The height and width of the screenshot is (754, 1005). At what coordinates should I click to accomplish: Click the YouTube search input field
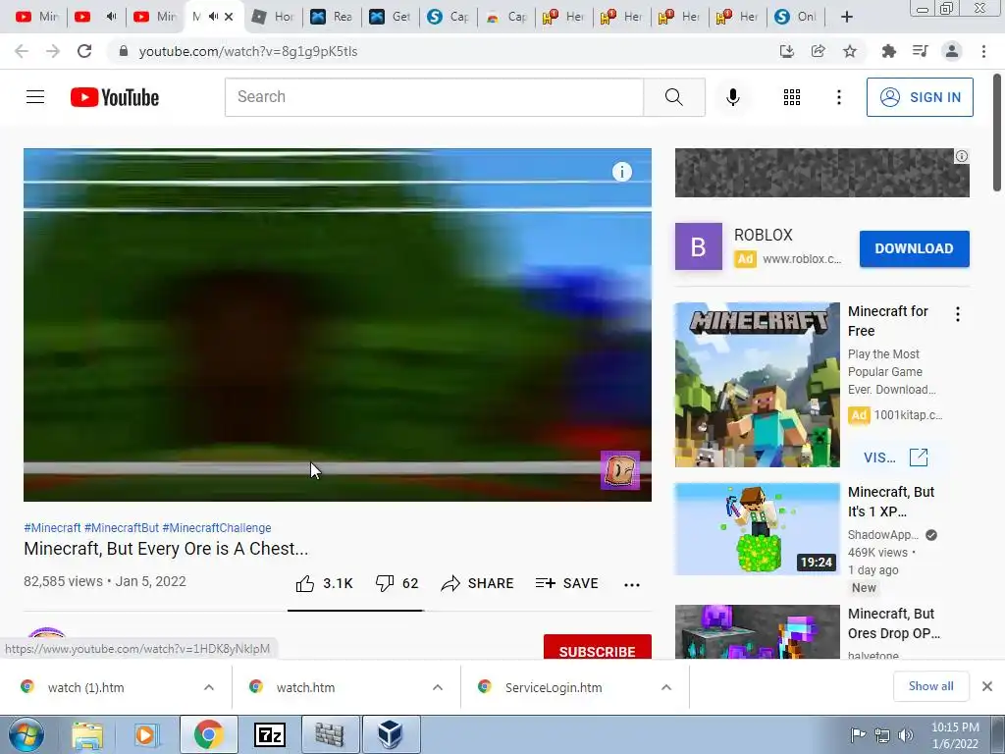(434, 97)
